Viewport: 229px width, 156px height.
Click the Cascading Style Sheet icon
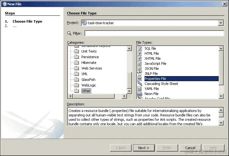click(140, 84)
